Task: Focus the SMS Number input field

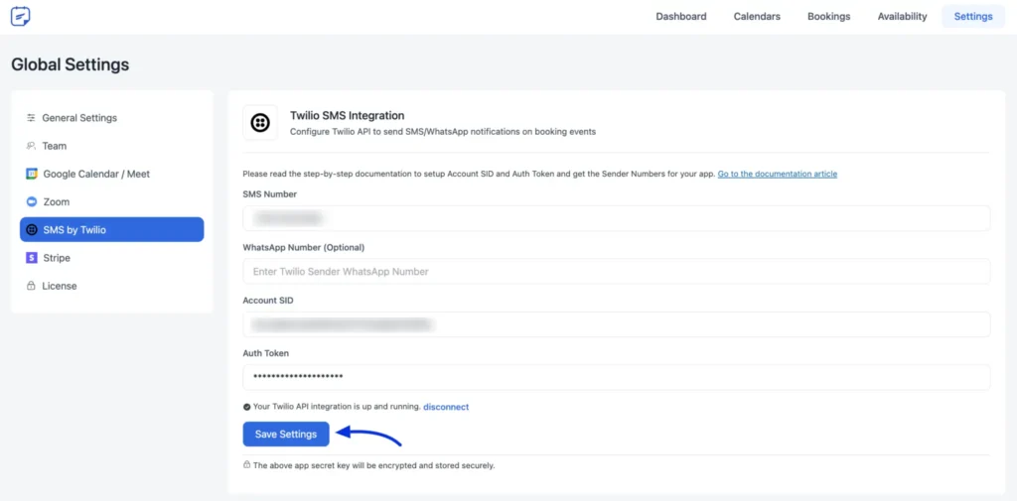Action: click(x=617, y=218)
